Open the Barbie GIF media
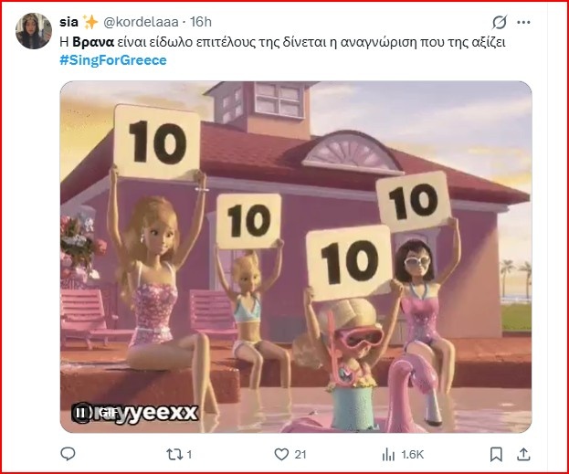This screenshot has width=569, height=474. click(296, 257)
